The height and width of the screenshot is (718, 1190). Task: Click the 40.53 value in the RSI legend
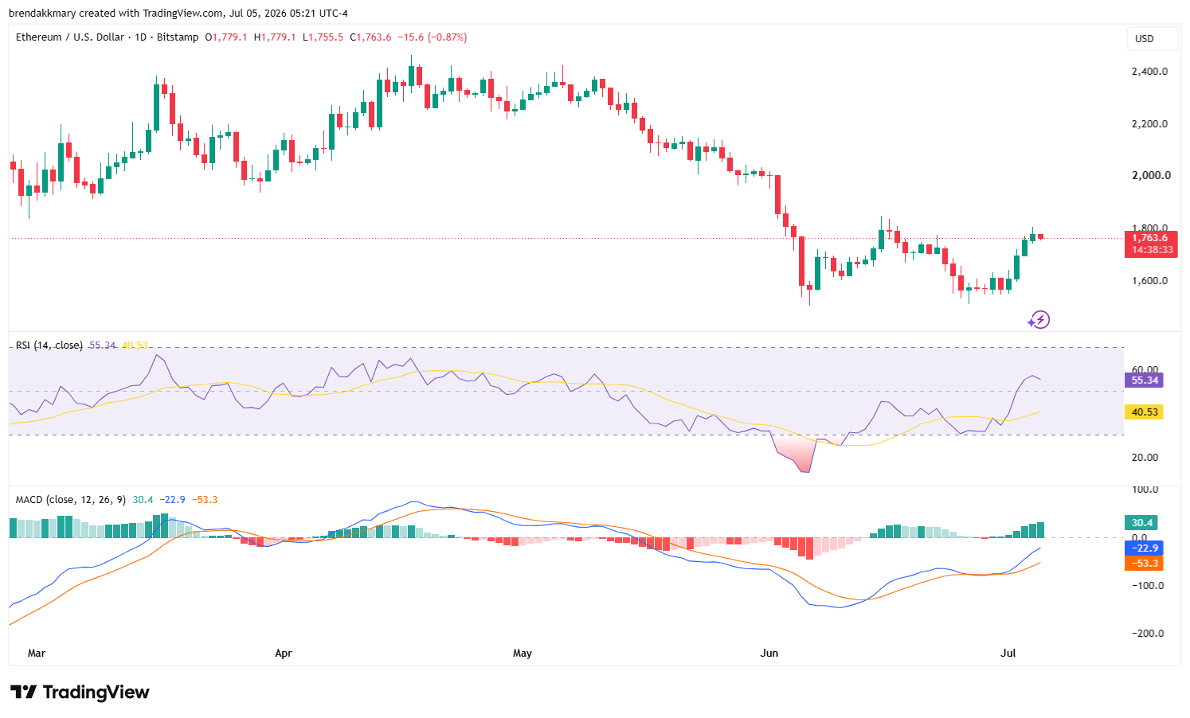tap(135, 345)
